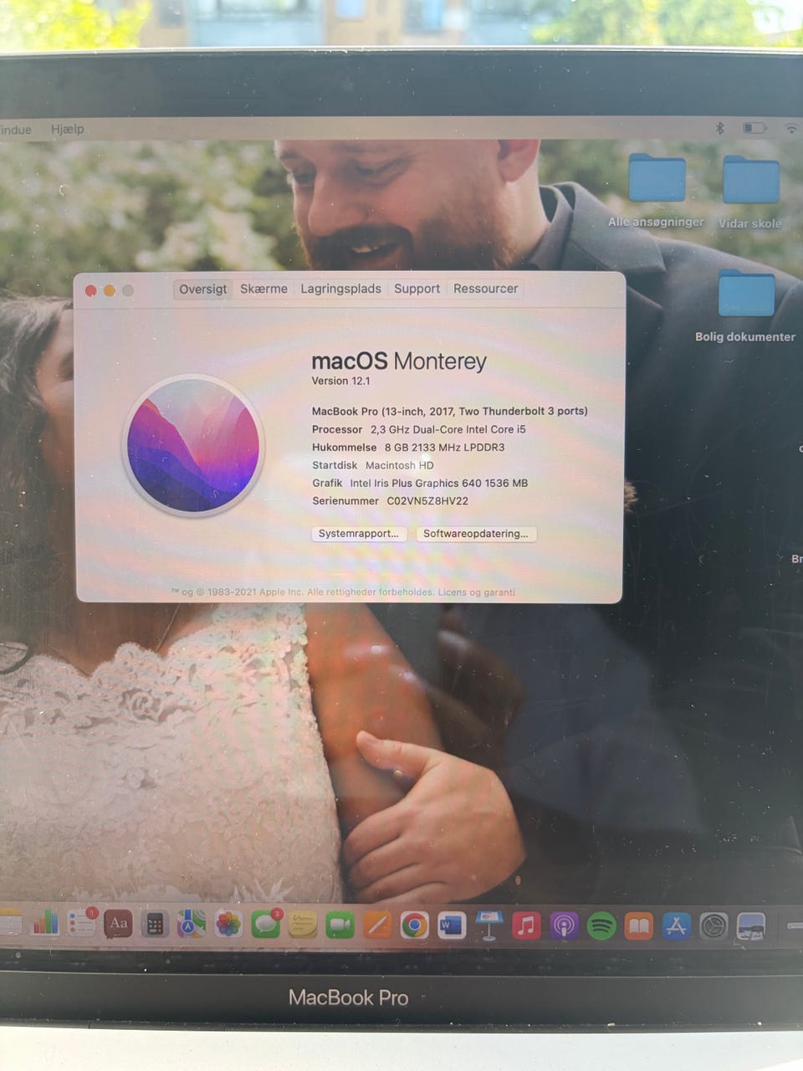
Task: Click the Softwareopdatering... button
Action: click(476, 534)
